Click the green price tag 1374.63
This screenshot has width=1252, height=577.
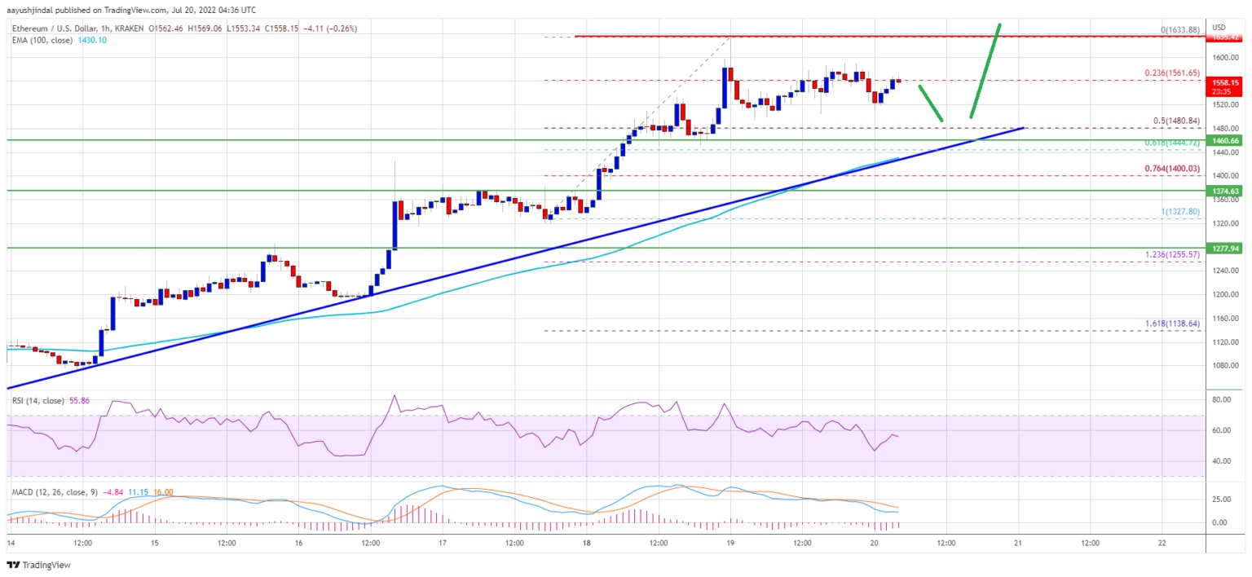click(1224, 191)
